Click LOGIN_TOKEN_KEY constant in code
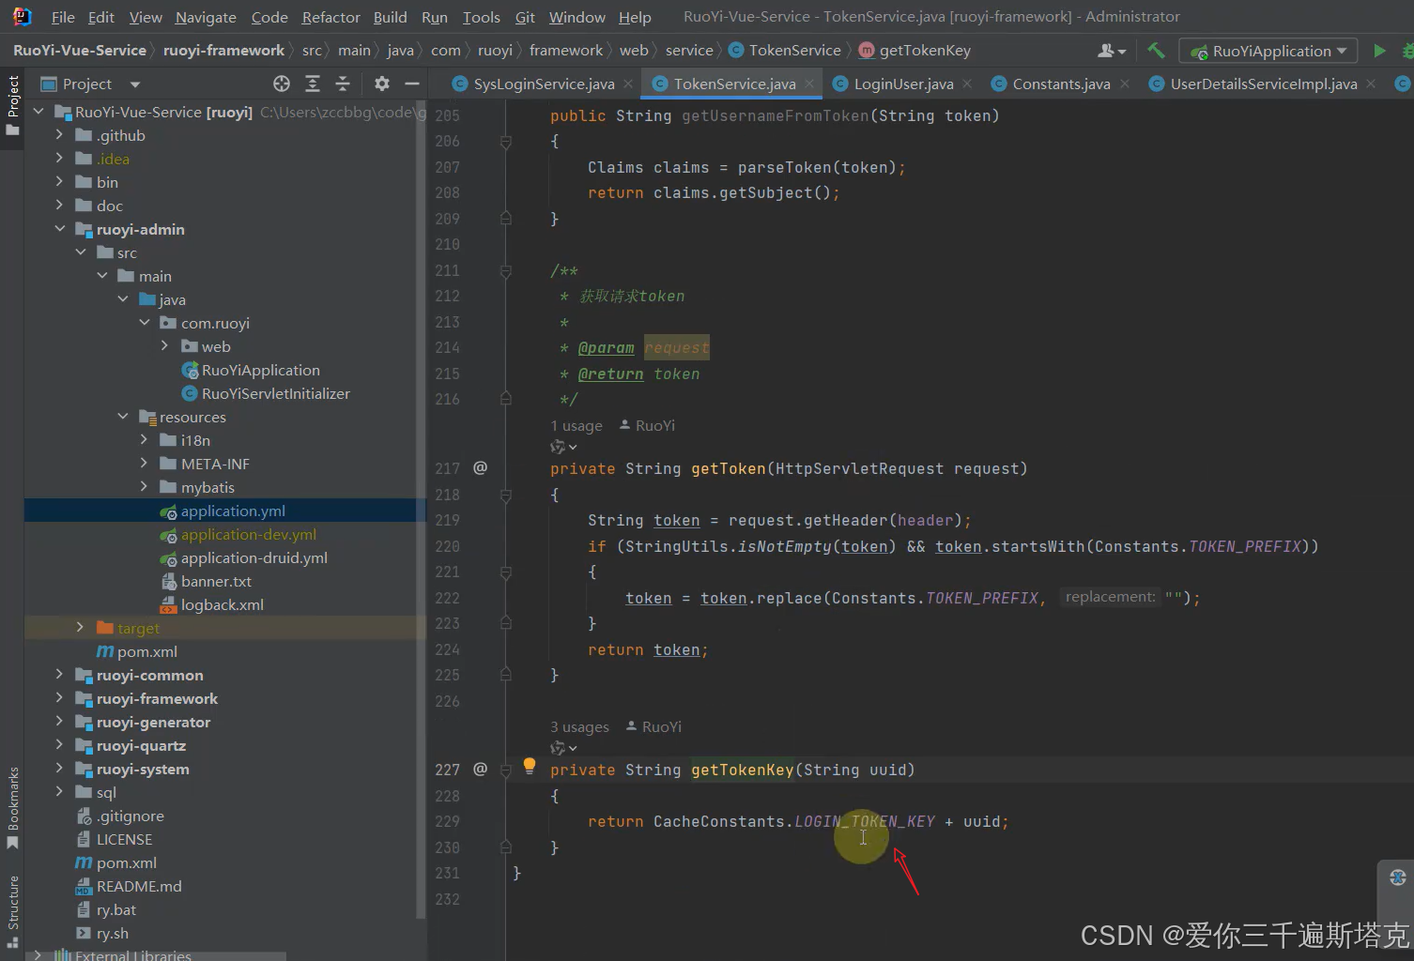1414x961 pixels. tap(864, 822)
